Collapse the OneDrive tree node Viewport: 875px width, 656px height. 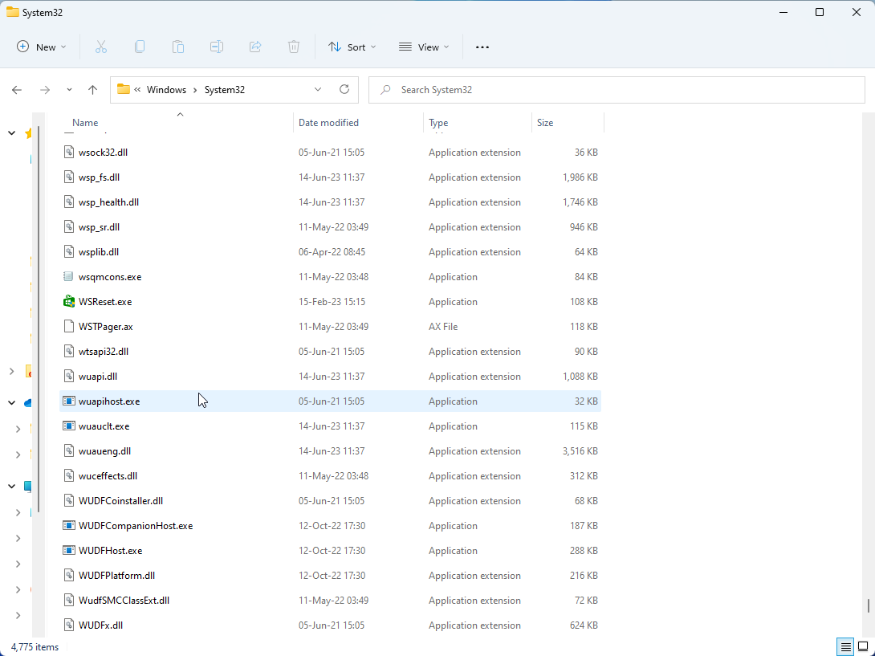[x=12, y=402]
